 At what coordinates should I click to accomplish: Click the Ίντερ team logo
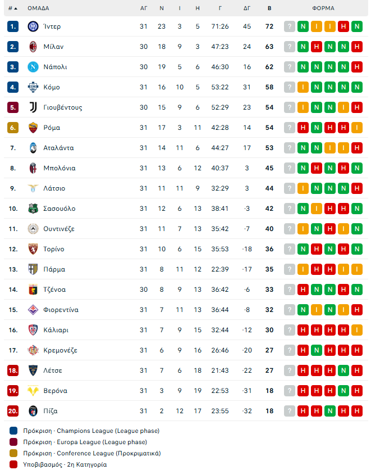click(x=33, y=26)
